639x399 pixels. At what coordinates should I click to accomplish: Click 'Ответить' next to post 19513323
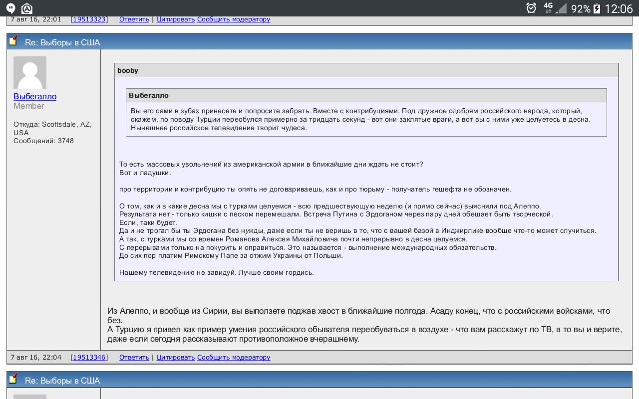134,19
